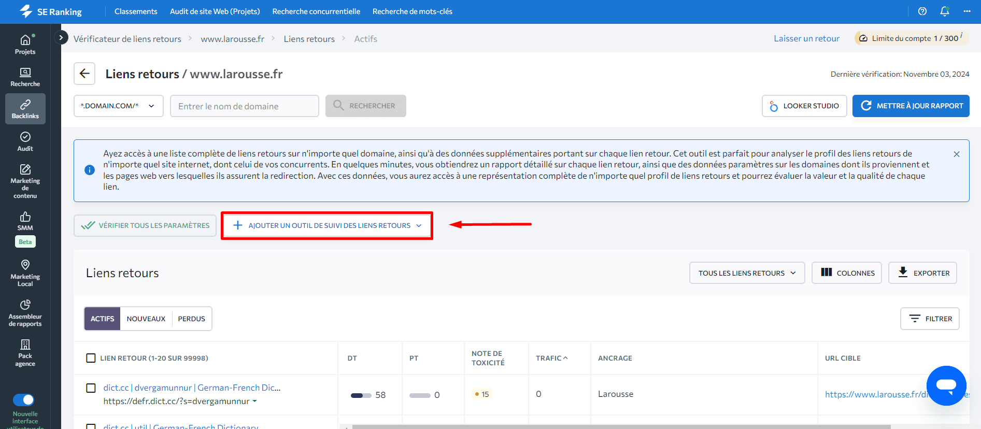Click the Limite du compte indicator
981x429 pixels.
click(911, 38)
